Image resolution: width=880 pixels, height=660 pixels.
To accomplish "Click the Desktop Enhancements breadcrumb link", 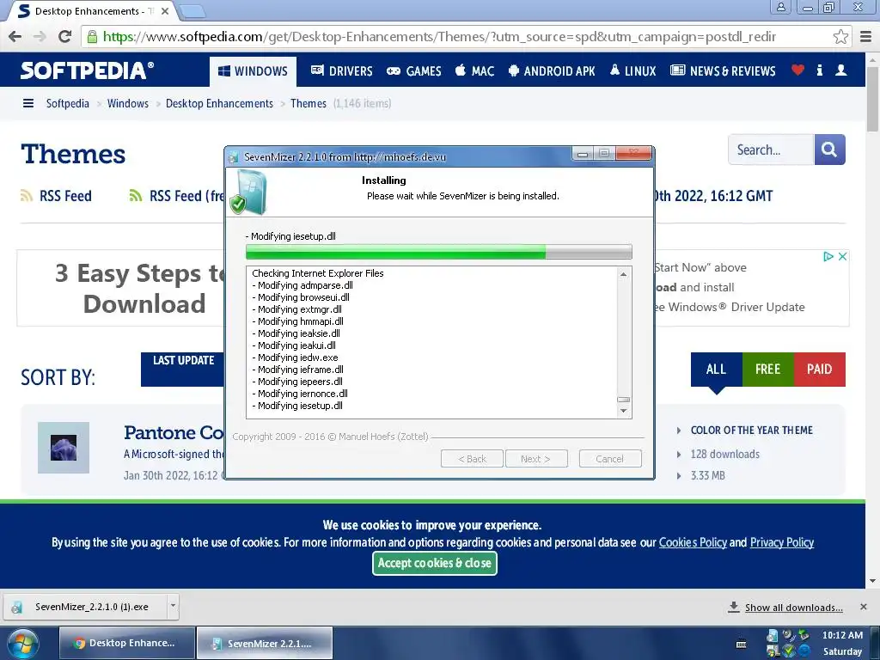I will (219, 103).
